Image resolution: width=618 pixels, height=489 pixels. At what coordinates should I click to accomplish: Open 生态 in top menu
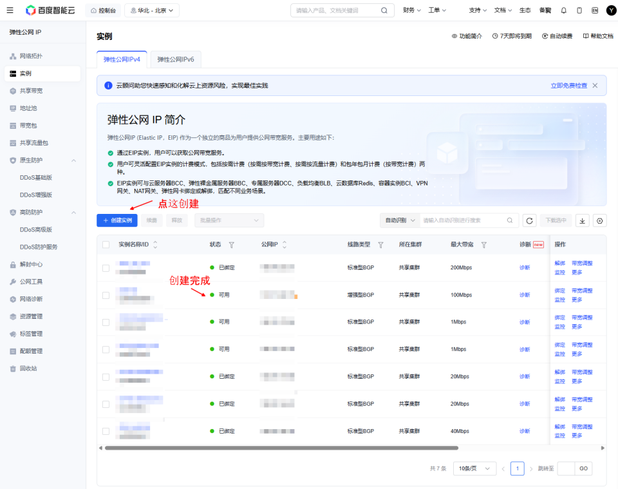click(525, 10)
